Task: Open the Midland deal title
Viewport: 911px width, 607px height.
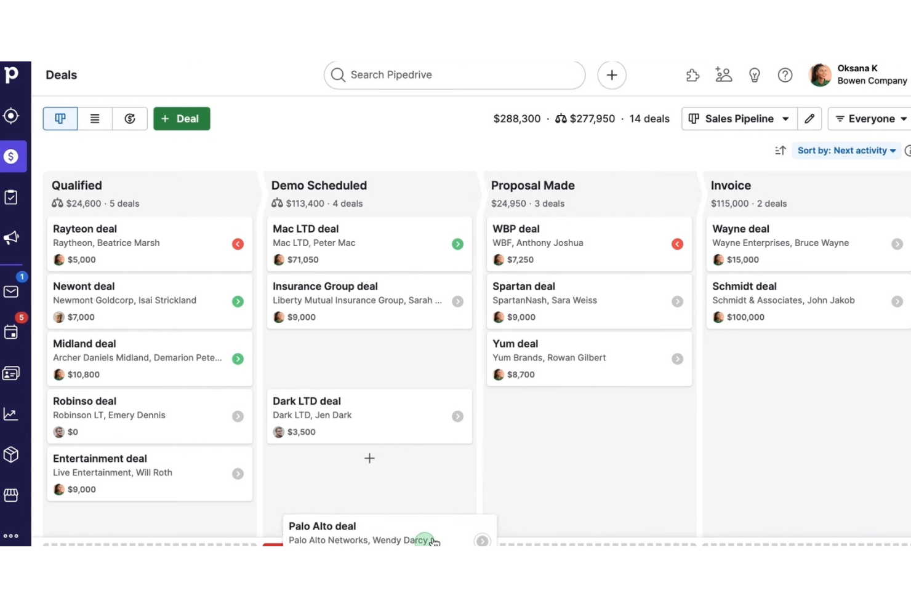Action: 84,344
